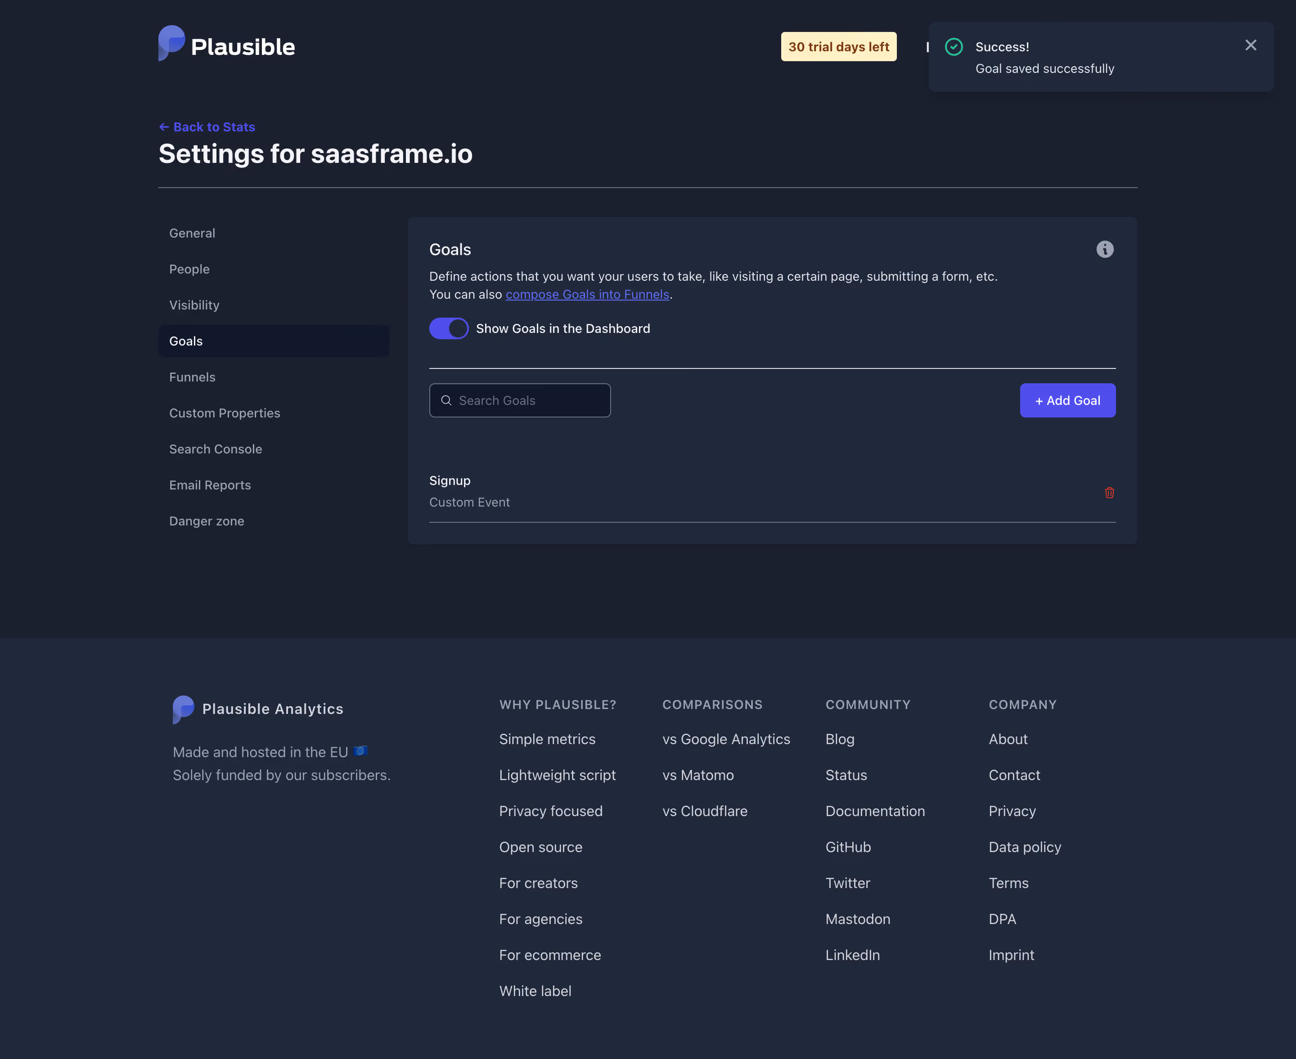Toggle Show Goals in the Dashboard

[x=449, y=328]
